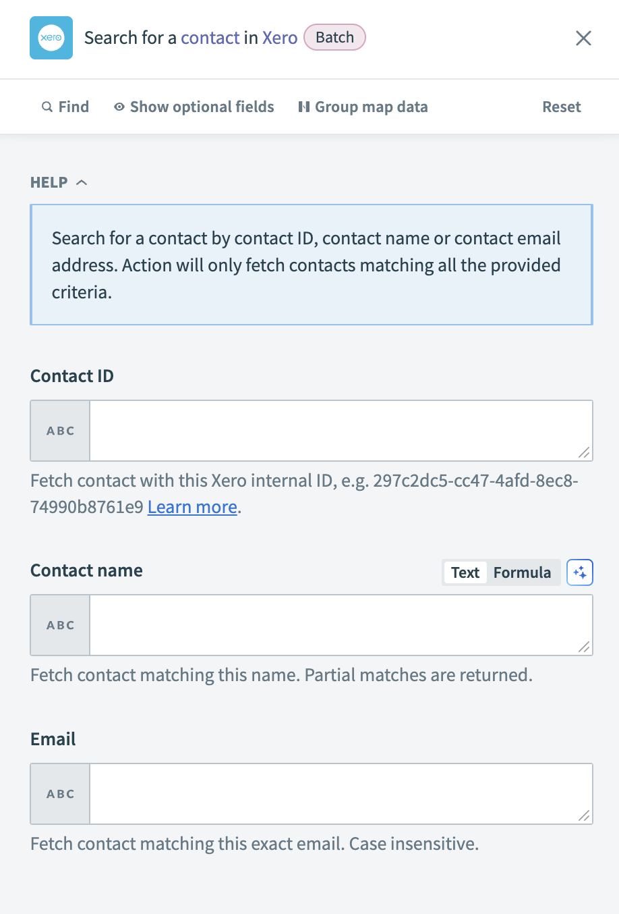
Task: Open the contact link in the title
Action: tap(210, 37)
